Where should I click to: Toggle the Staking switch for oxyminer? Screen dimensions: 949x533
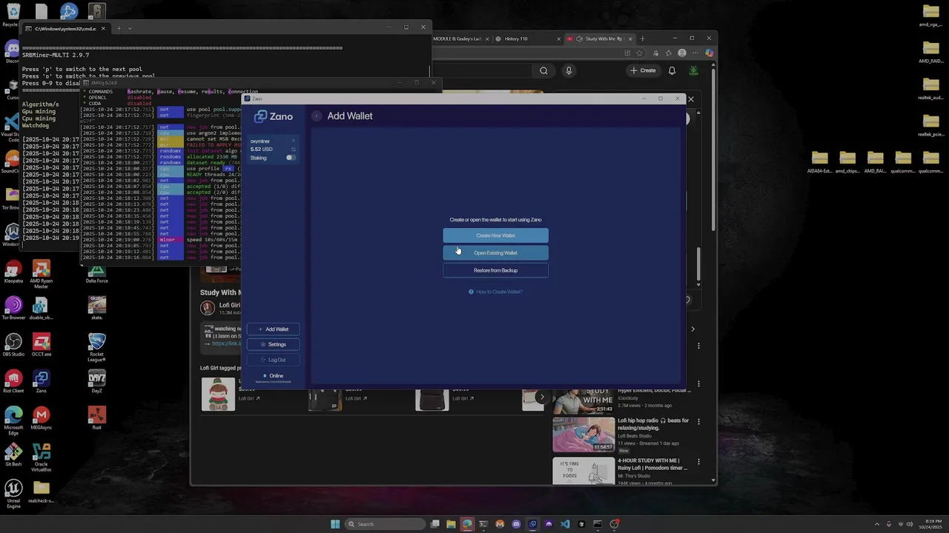click(x=291, y=158)
